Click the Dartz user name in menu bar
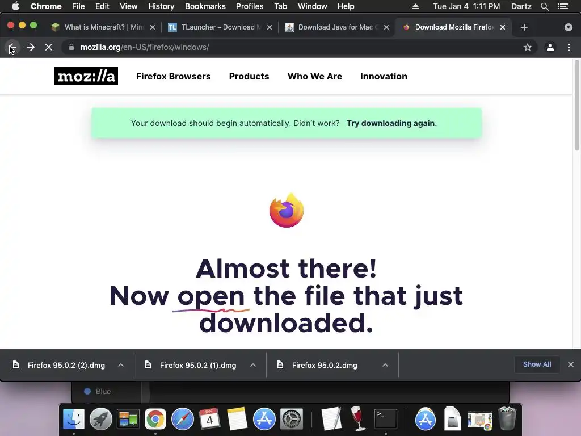The width and height of the screenshot is (581, 436). [521, 6]
